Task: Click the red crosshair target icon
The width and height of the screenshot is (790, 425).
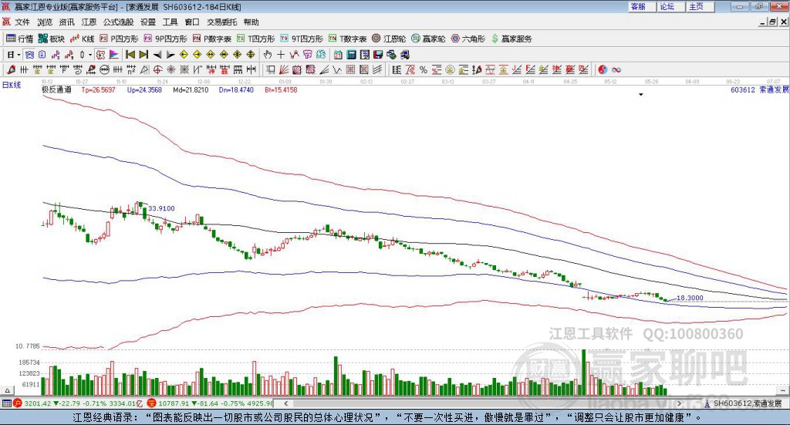Action: (157, 70)
